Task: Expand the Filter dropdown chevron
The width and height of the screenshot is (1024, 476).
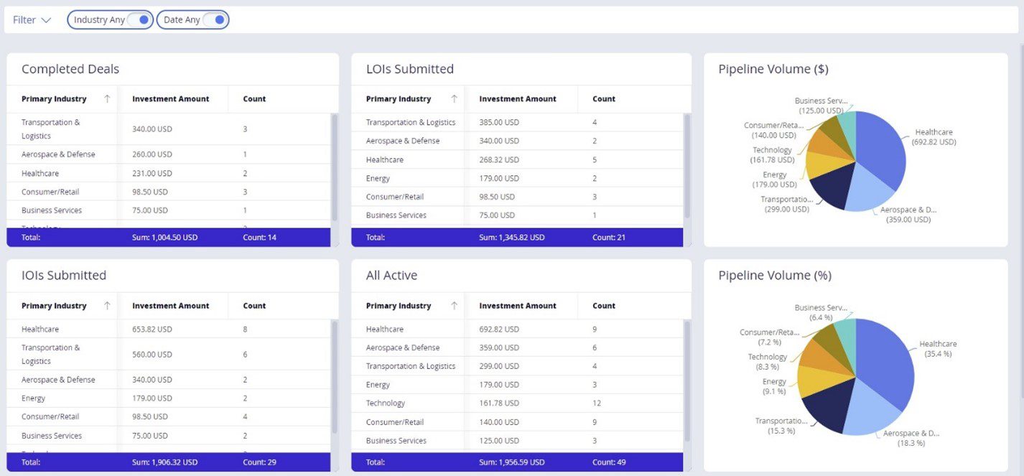Action: [x=46, y=20]
